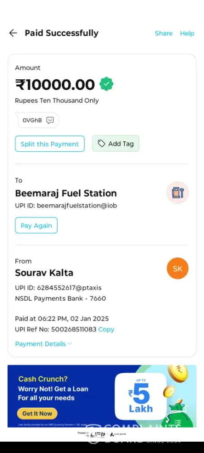The image size is (204, 453).
Task: Click the tag icon in Add Tag
Action: coord(101,143)
